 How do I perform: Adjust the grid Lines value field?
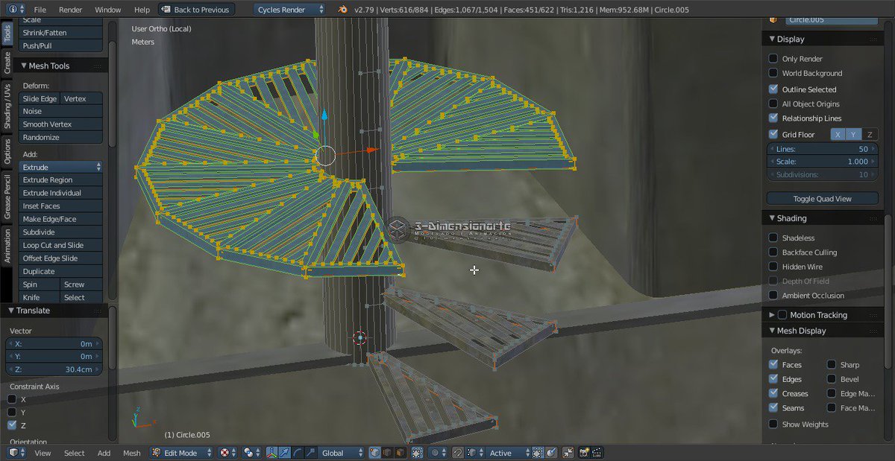(823, 149)
